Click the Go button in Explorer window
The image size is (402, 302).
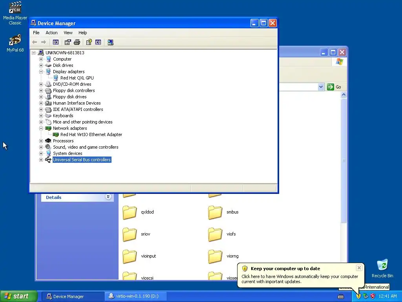click(x=334, y=87)
